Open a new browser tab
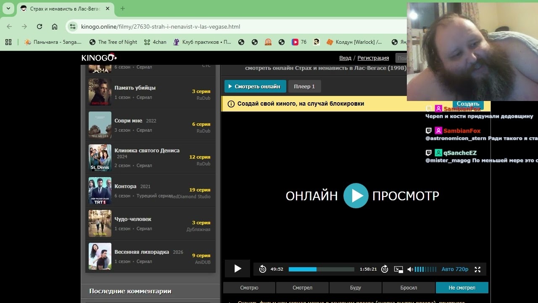 click(x=123, y=8)
